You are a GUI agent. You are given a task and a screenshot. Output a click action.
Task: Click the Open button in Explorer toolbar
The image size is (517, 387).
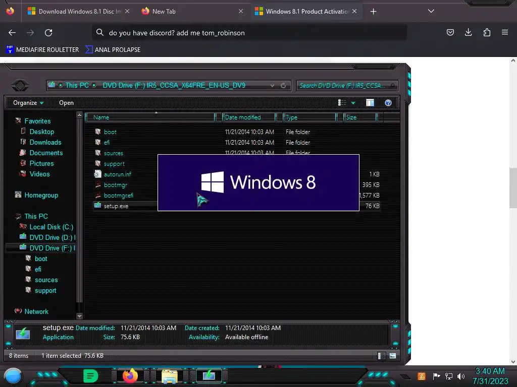(66, 103)
